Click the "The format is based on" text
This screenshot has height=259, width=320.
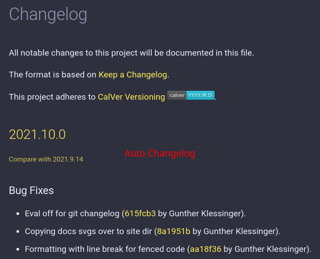click(x=53, y=75)
